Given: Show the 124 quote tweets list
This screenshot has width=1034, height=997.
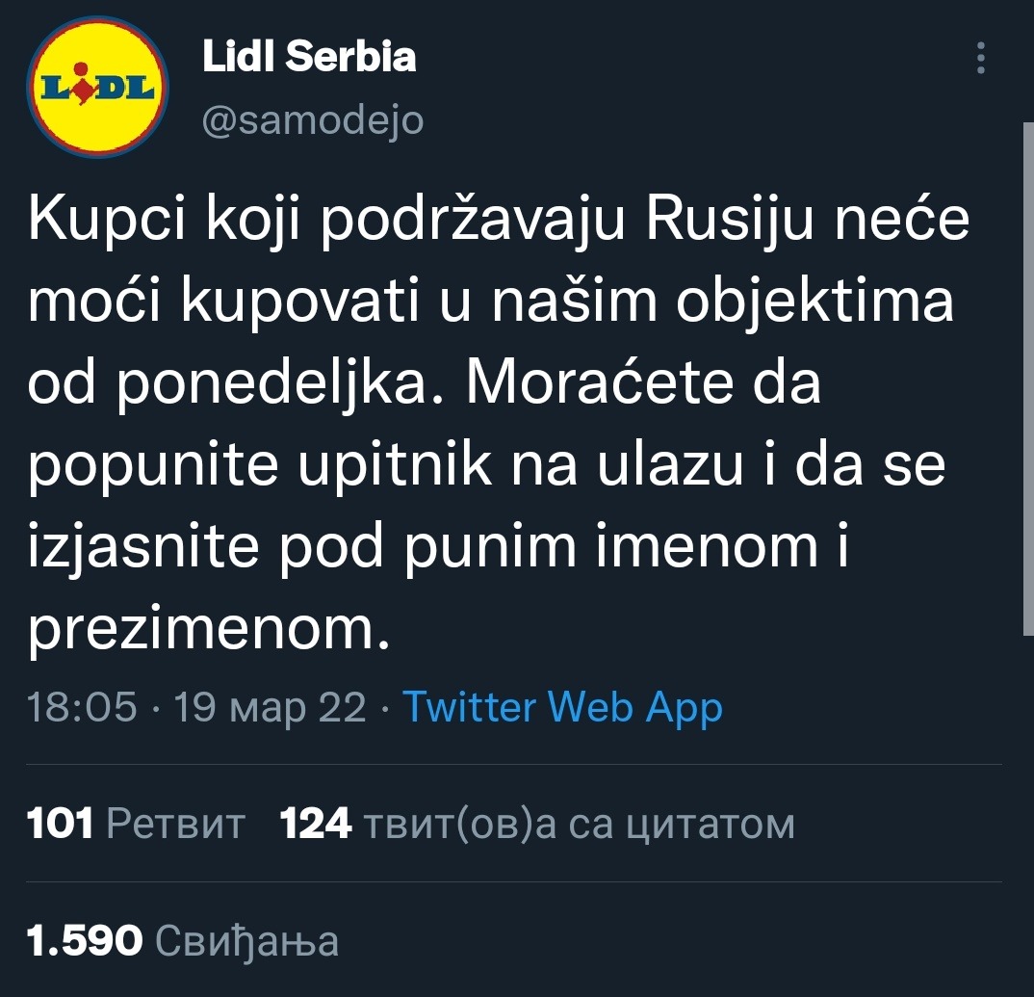Looking at the screenshot, I should [537, 825].
